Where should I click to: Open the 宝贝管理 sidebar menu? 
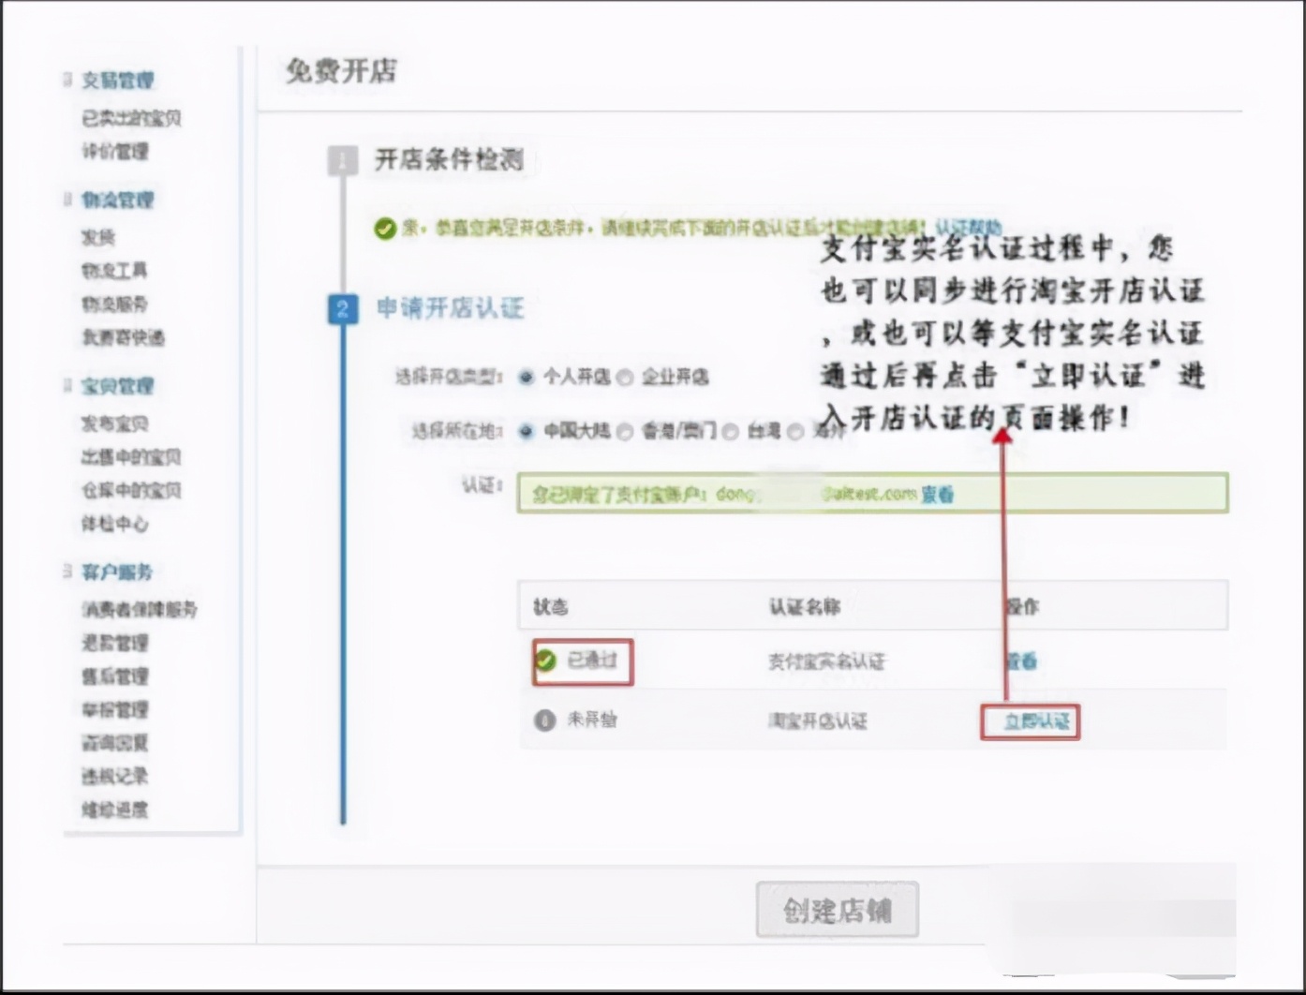[117, 386]
